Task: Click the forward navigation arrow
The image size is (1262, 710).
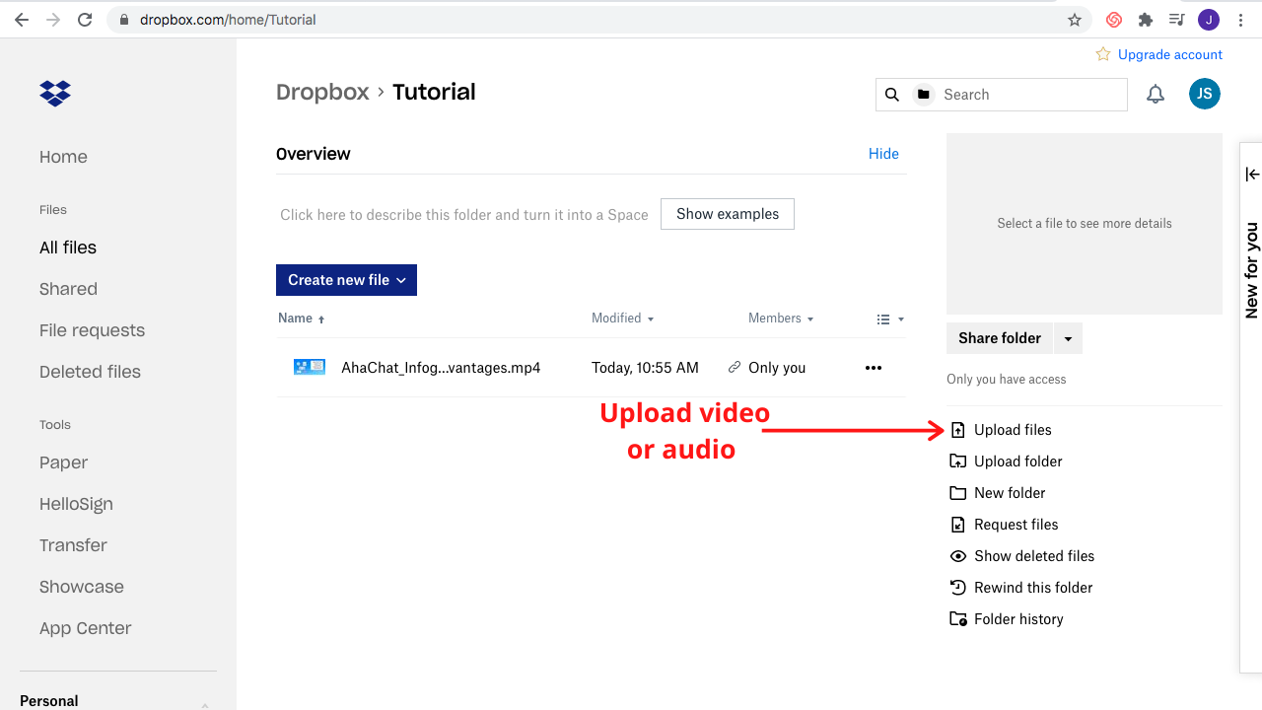Action: coord(53,20)
